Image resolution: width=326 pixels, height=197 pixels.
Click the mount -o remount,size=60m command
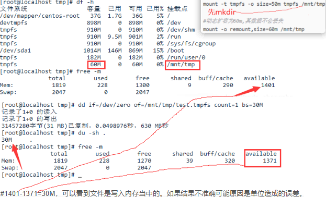254,29
